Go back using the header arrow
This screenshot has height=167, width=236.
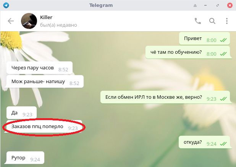11,21
